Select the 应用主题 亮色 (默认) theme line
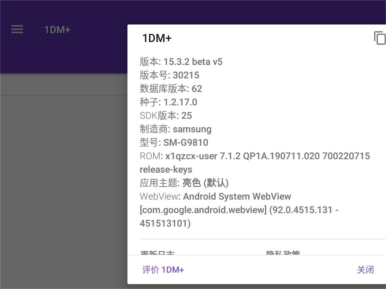Image resolution: width=386 pixels, height=289 pixels. click(184, 183)
